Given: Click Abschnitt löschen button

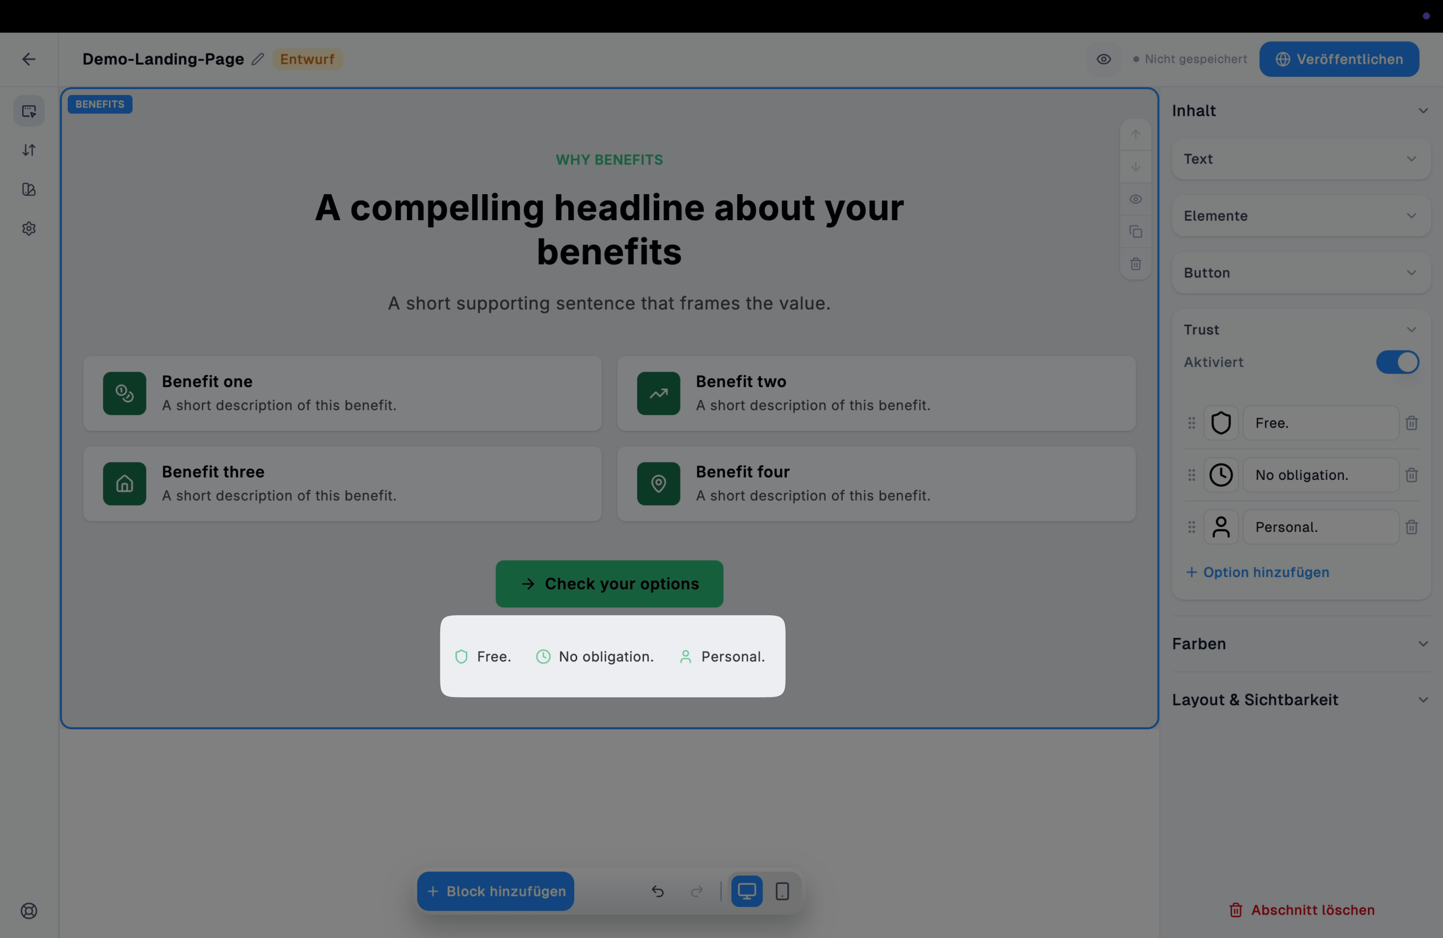Looking at the screenshot, I should click(1302, 910).
